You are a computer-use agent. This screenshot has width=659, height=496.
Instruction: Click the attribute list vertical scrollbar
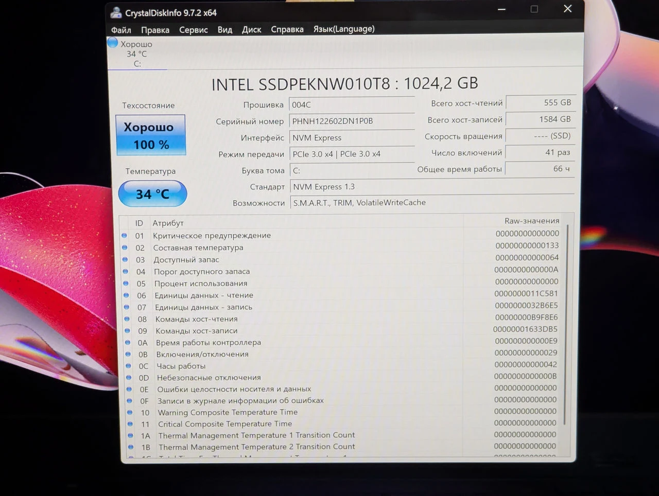click(x=567, y=325)
